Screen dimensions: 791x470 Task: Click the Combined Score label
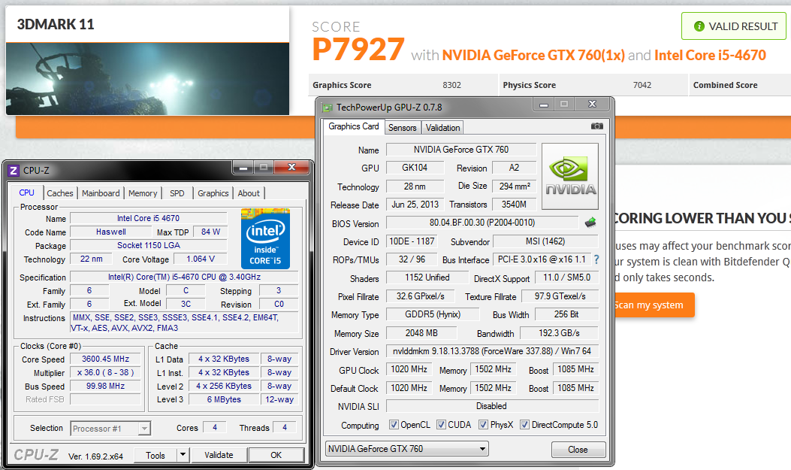[726, 85]
